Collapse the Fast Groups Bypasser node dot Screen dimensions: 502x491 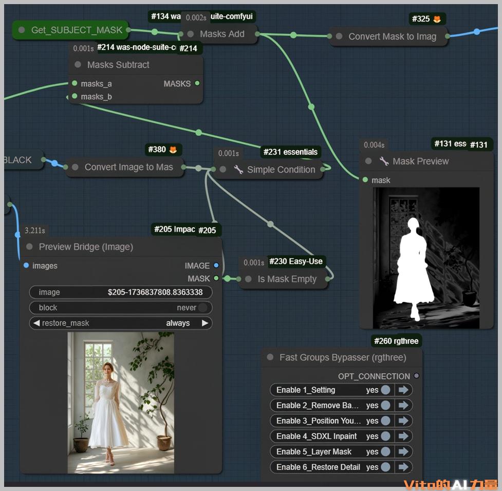click(270, 357)
